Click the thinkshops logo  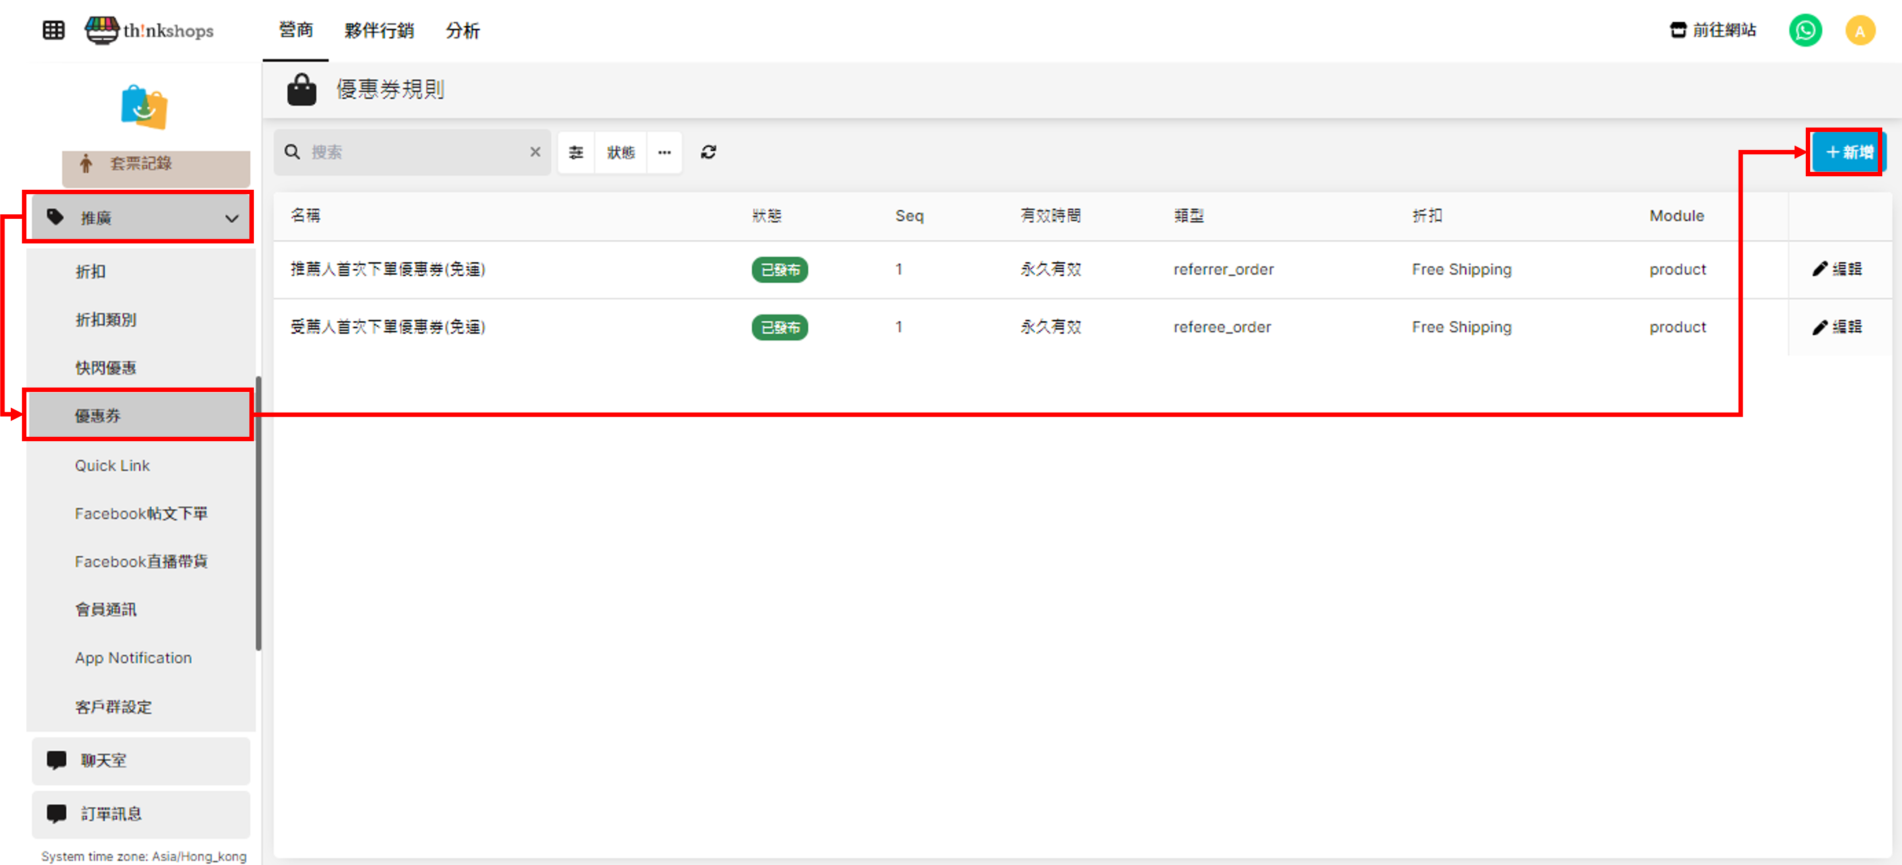(150, 30)
